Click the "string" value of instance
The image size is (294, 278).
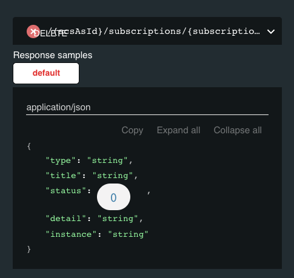click(x=128, y=234)
